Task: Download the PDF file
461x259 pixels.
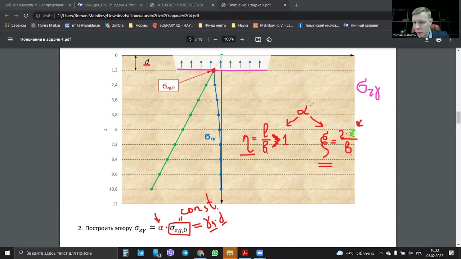Action: 427,40
